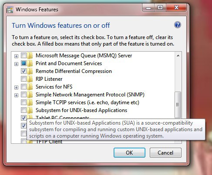
Task: Enable the RIP Listener checkbox
Action: click(x=24, y=79)
